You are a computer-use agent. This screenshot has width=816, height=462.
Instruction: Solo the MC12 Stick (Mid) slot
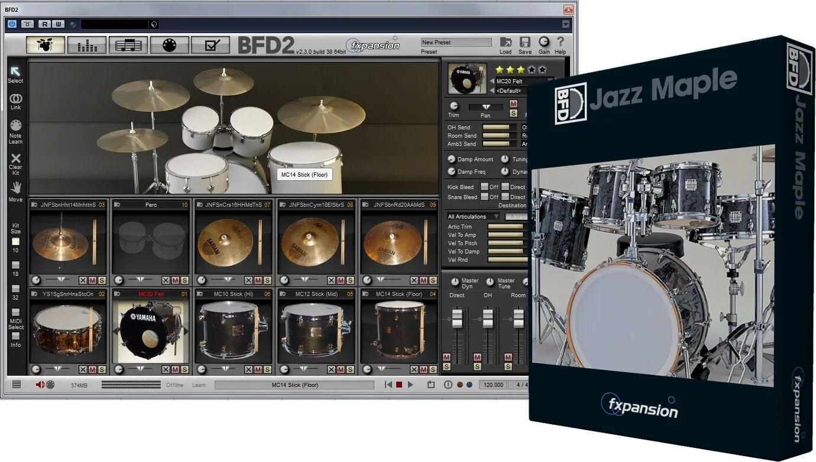[x=350, y=369]
